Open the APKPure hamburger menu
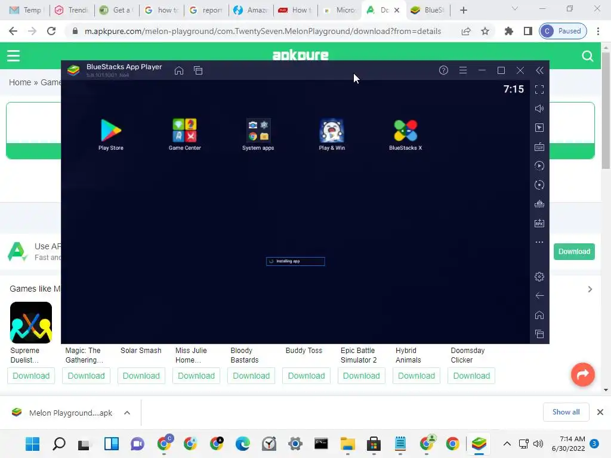This screenshot has width=611, height=458. [x=13, y=55]
